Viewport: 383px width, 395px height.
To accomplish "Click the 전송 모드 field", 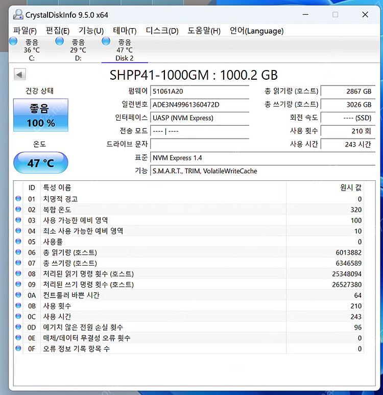I will (200, 131).
